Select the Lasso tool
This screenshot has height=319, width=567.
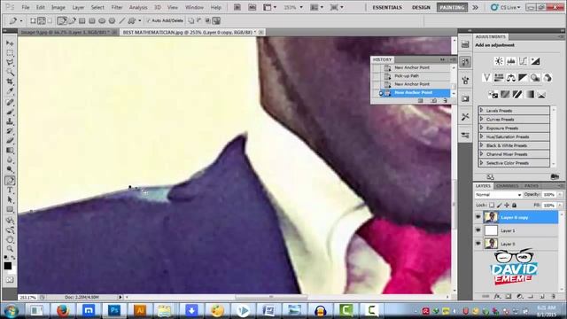(10, 63)
